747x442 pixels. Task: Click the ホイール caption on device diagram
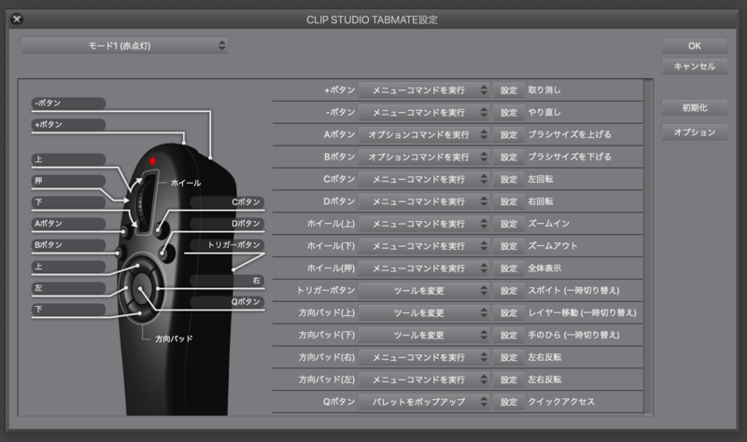click(186, 183)
